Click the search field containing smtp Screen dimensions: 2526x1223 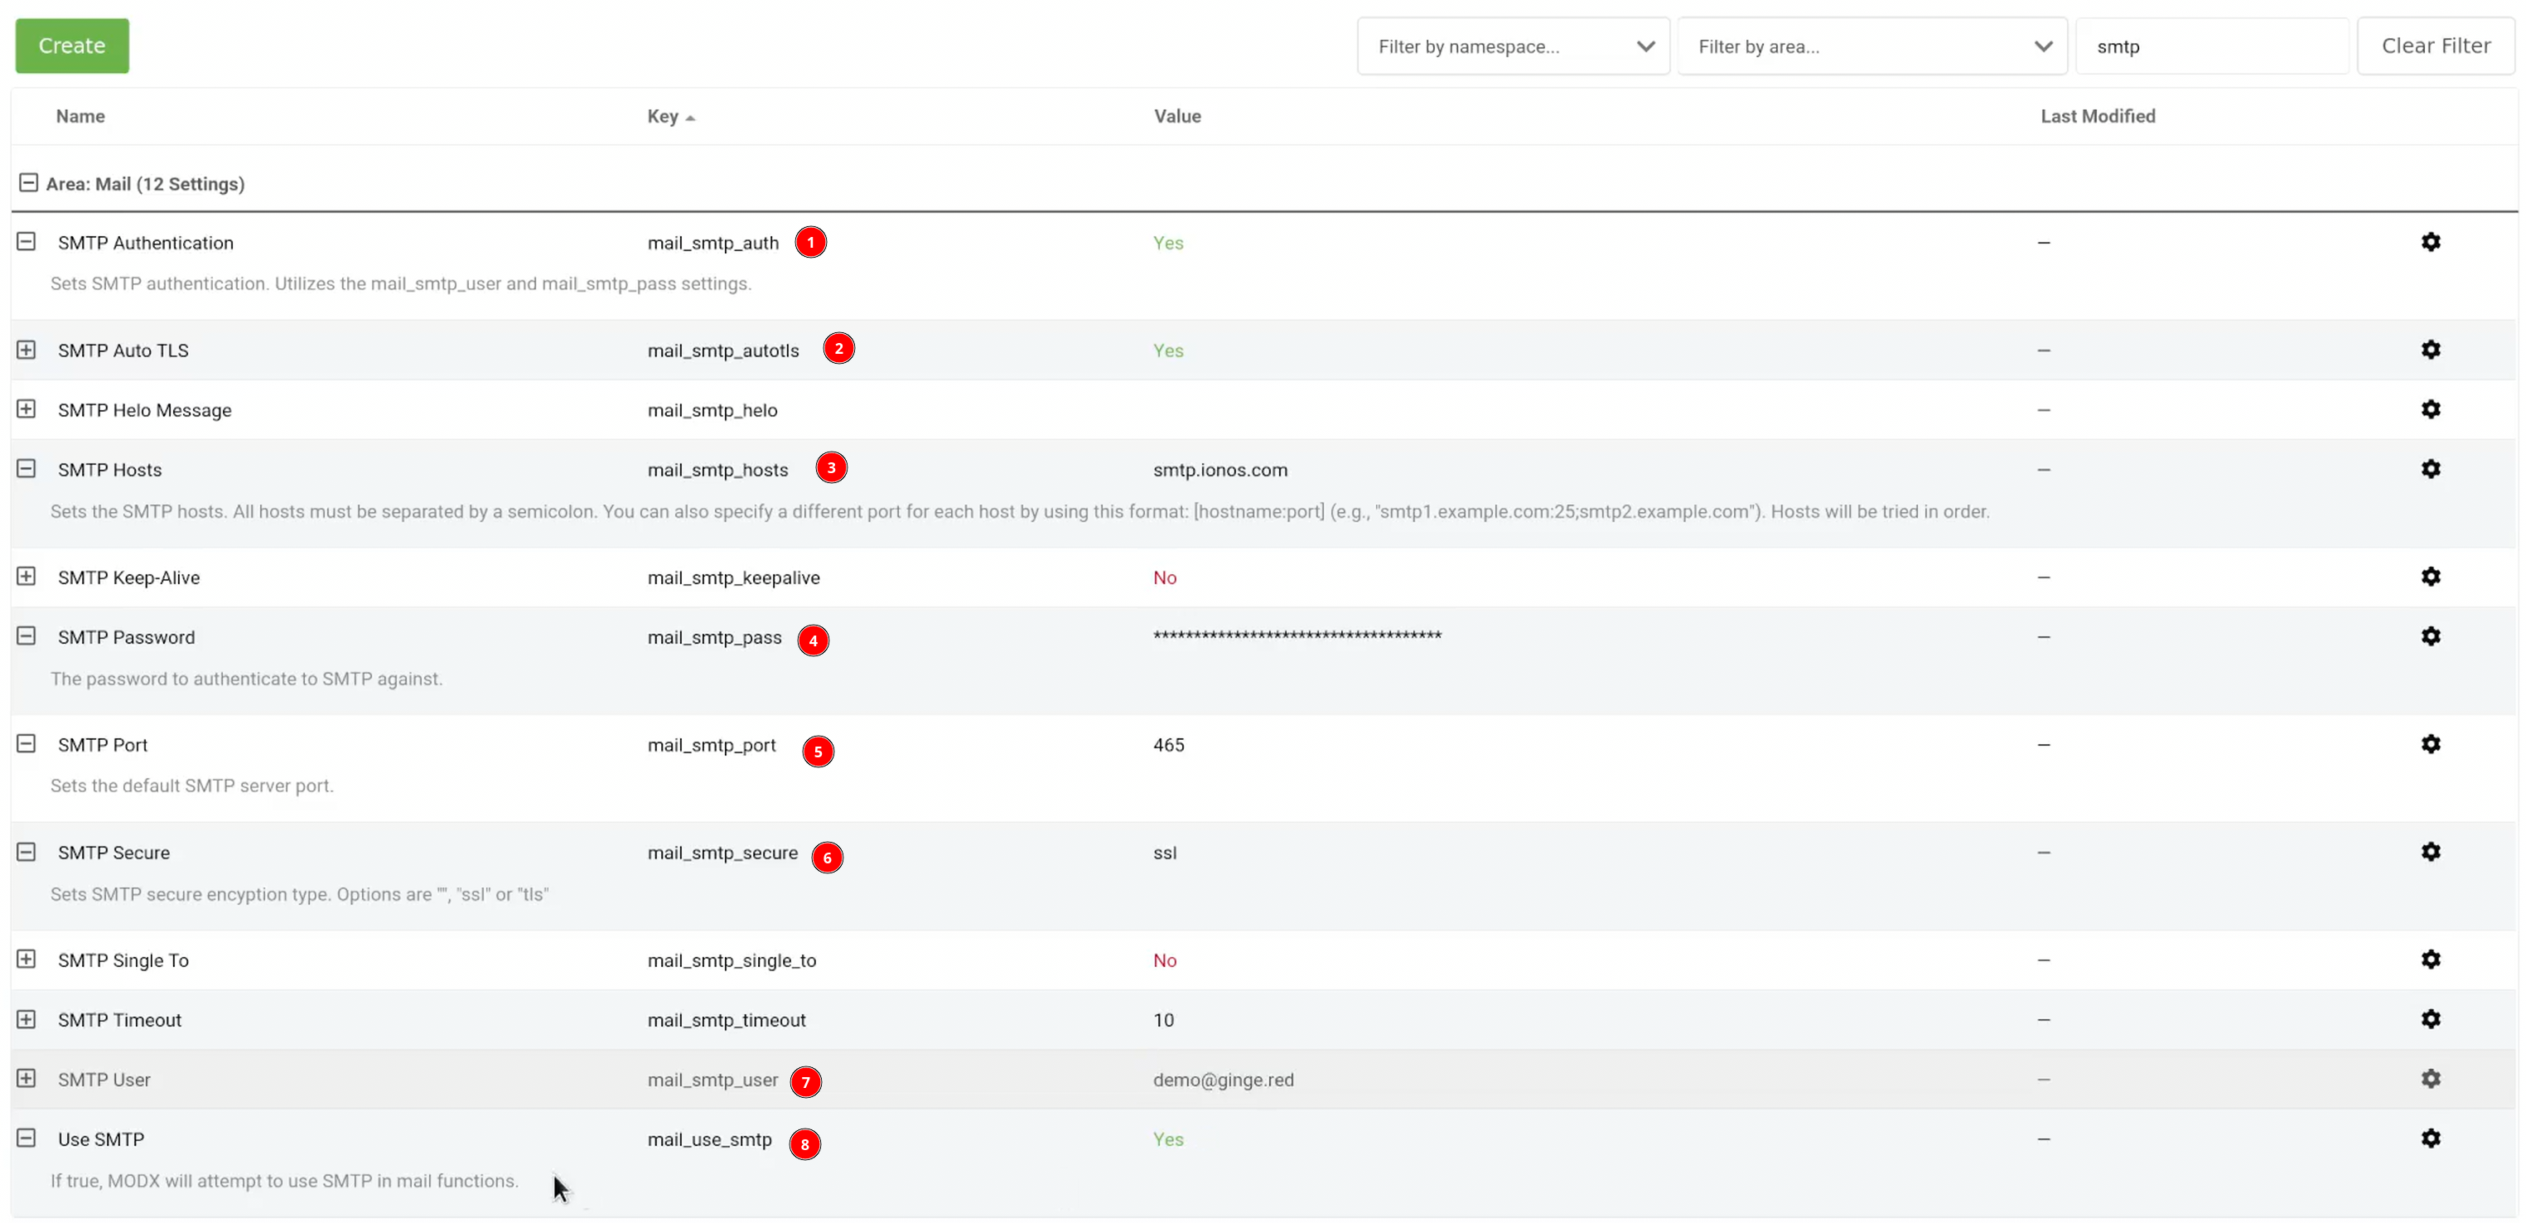2210,46
